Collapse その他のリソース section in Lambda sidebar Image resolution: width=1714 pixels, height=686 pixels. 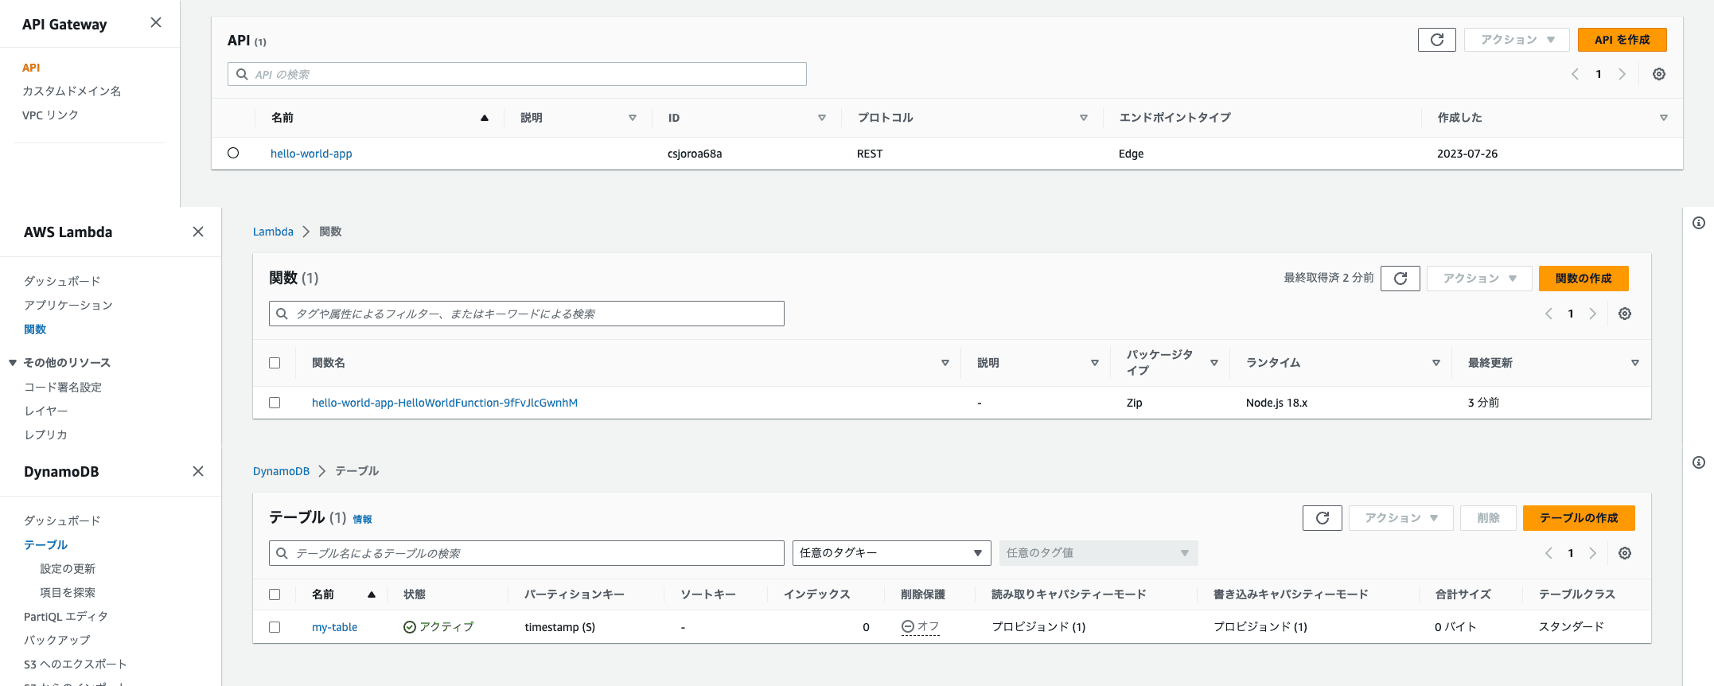click(13, 363)
